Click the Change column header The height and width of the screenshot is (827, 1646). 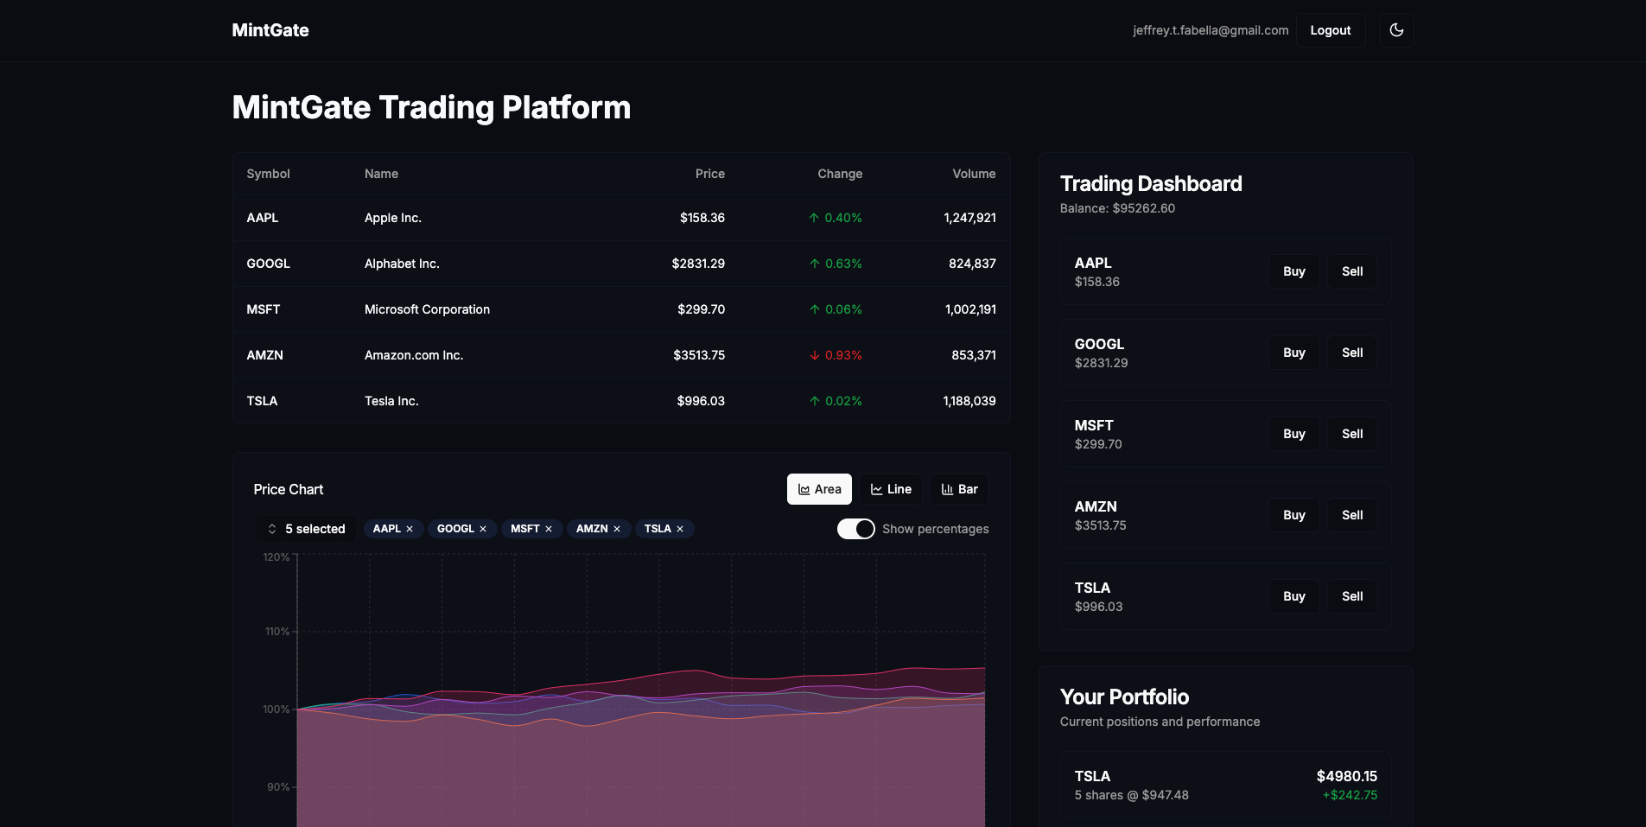point(840,174)
